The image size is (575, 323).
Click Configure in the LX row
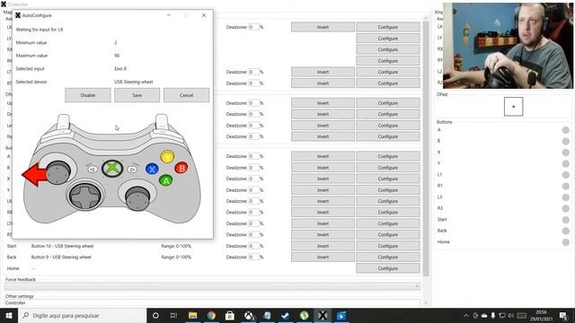(x=387, y=27)
